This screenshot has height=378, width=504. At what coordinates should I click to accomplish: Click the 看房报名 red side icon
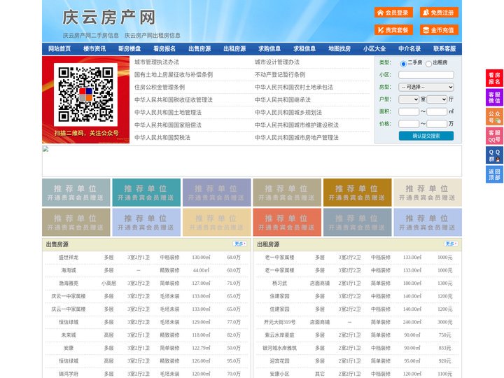click(494, 78)
